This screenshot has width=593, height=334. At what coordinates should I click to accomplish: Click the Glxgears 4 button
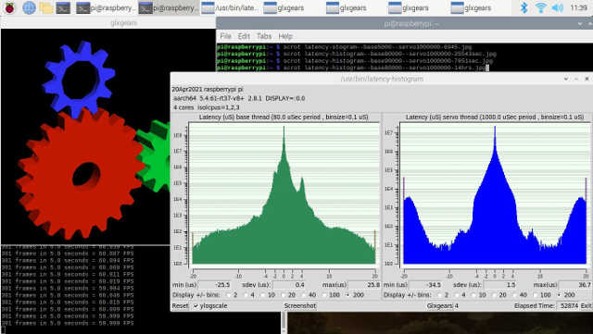(443, 305)
